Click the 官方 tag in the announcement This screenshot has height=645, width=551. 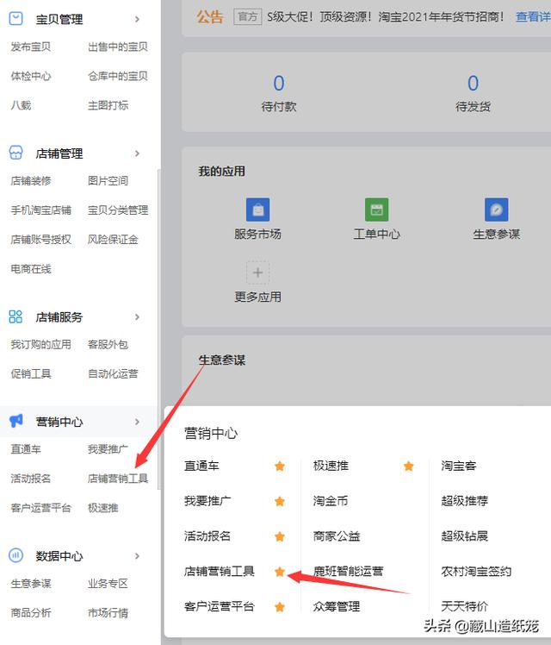pyautogui.click(x=248, y=17)
